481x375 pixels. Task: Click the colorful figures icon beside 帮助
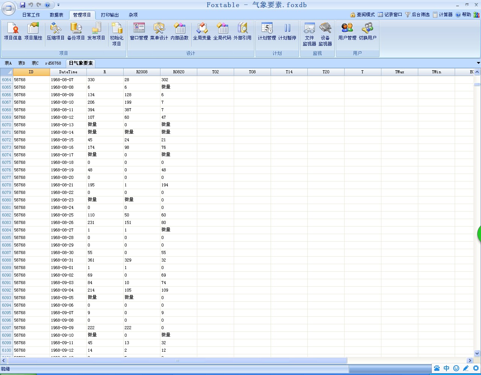476,15
